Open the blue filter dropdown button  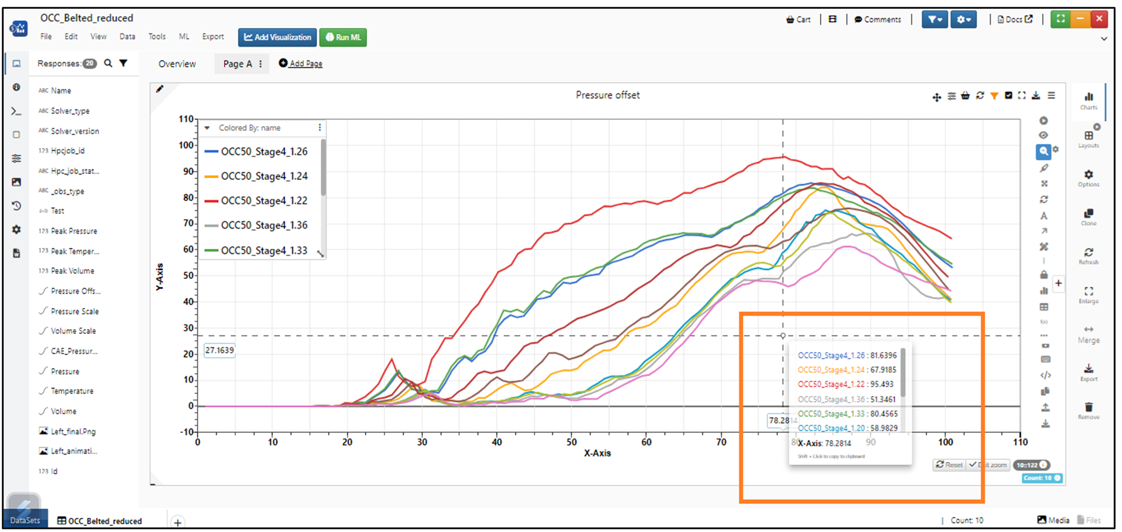tap(934, 19)
